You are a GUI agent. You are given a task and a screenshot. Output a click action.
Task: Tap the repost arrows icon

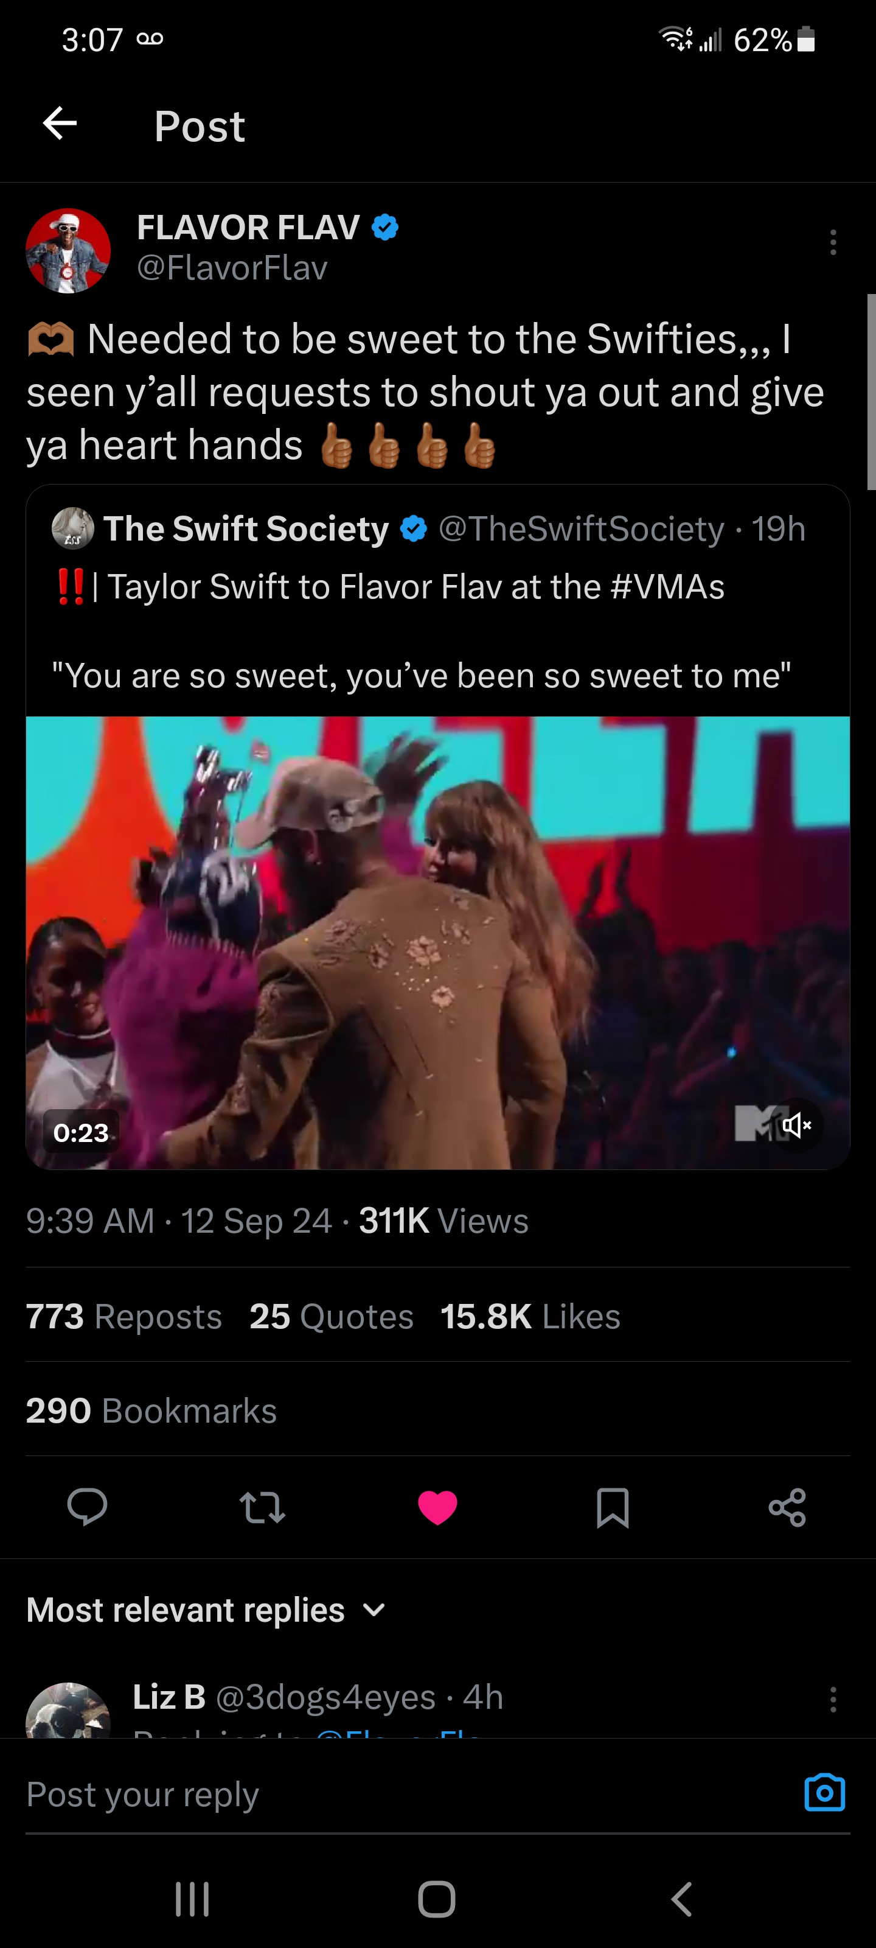(x=262, y=1507)
